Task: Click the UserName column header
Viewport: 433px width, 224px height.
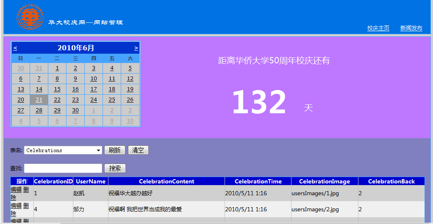Action: pyautogui.click(x=91, y=181)
